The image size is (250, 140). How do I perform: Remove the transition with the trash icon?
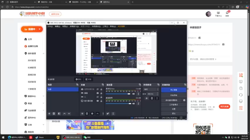coord(152,98)
